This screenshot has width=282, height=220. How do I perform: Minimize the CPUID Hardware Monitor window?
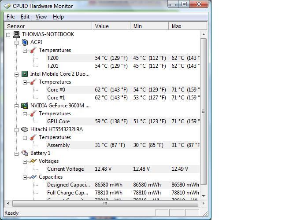(173, 4)
